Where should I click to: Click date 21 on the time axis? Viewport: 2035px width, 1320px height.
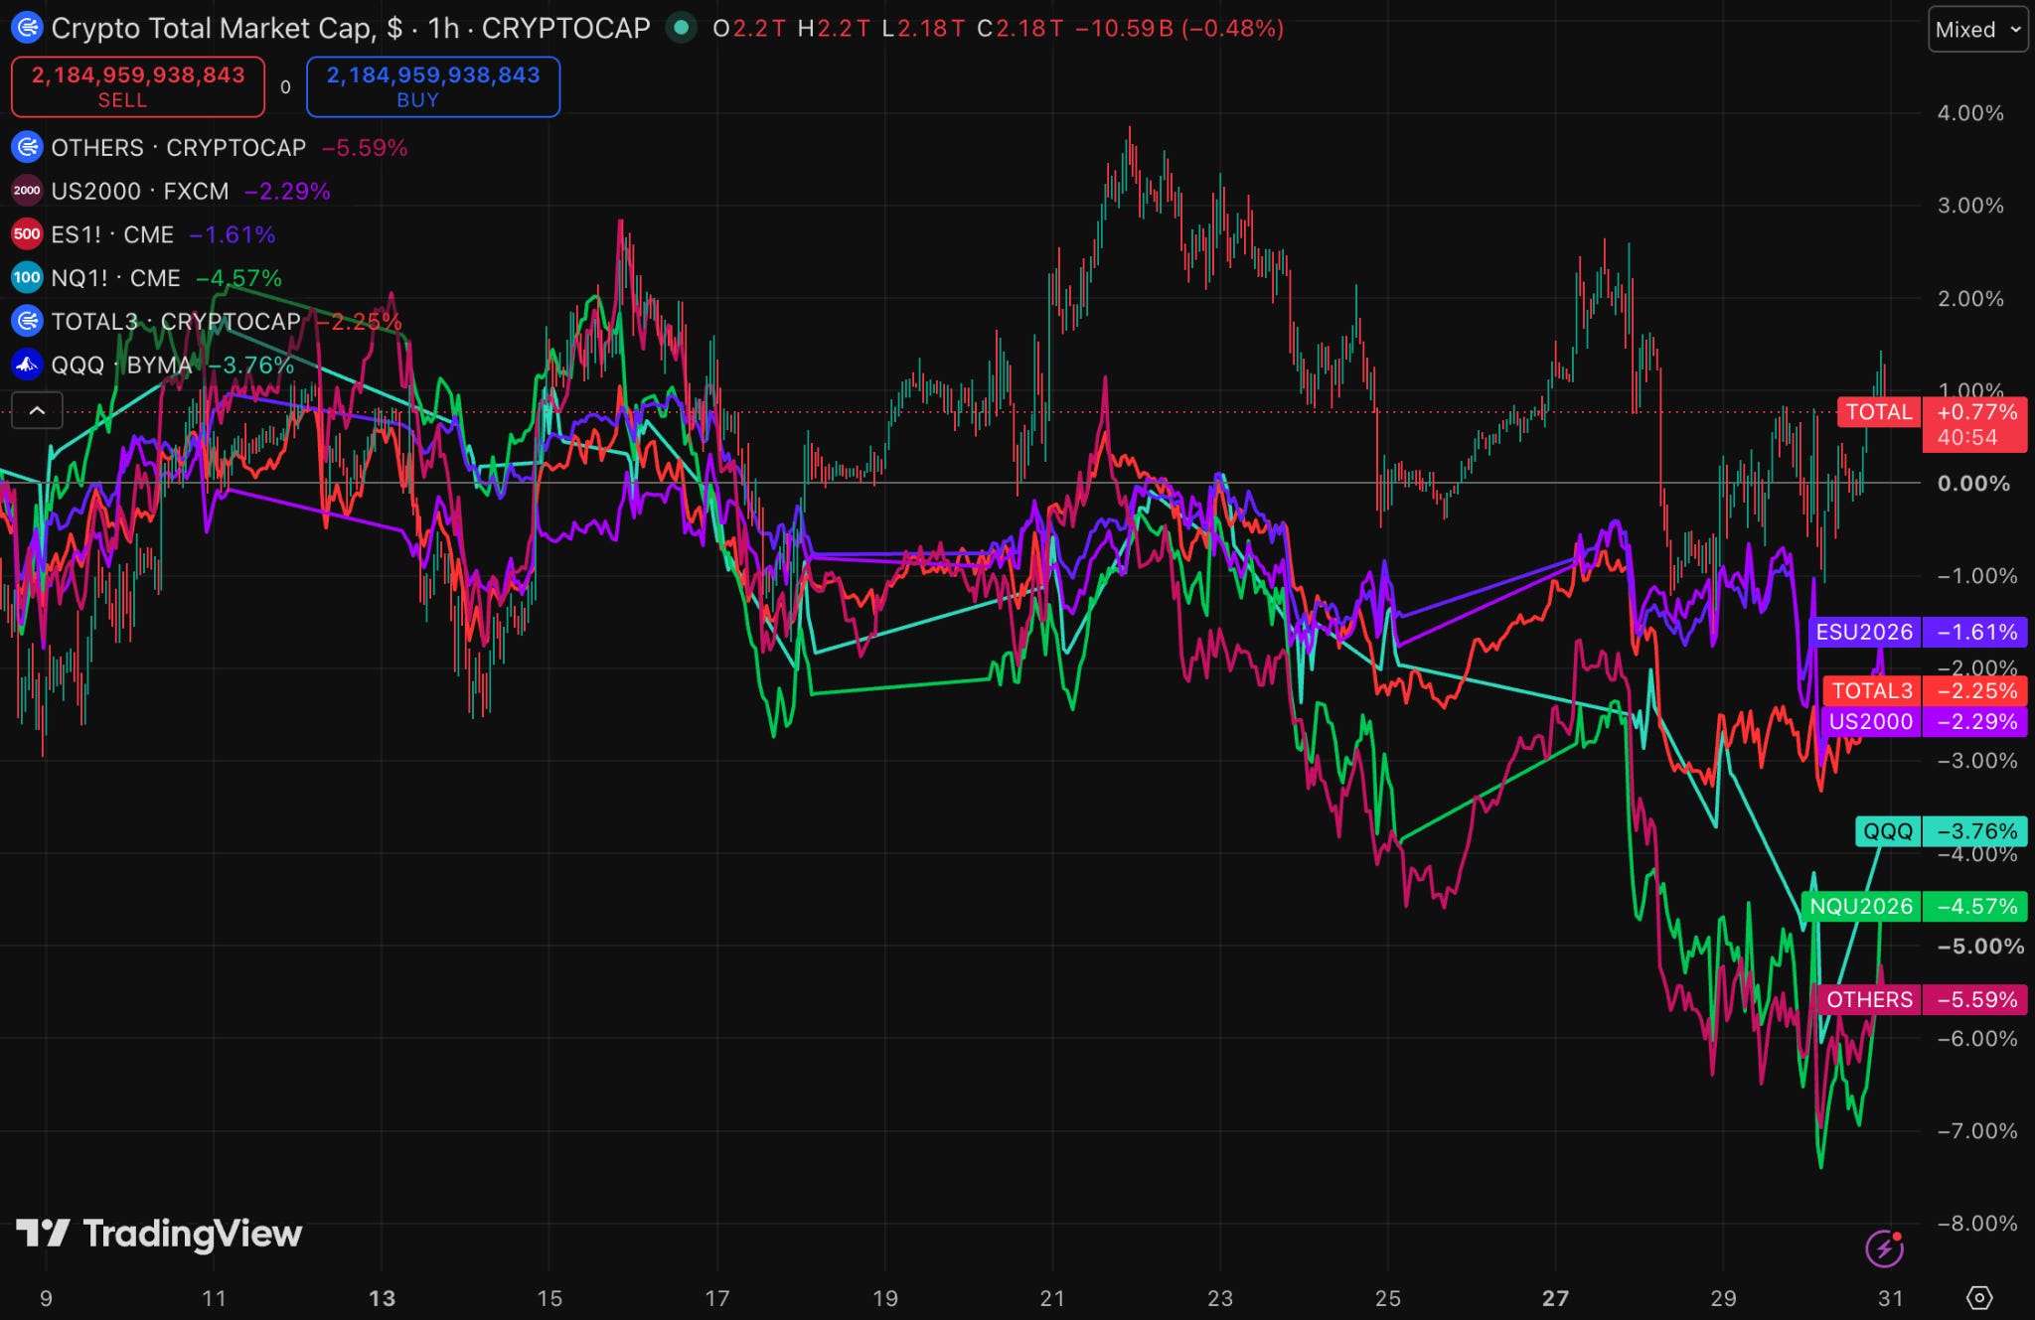pyautogui.click(x=1052, y=1298)
